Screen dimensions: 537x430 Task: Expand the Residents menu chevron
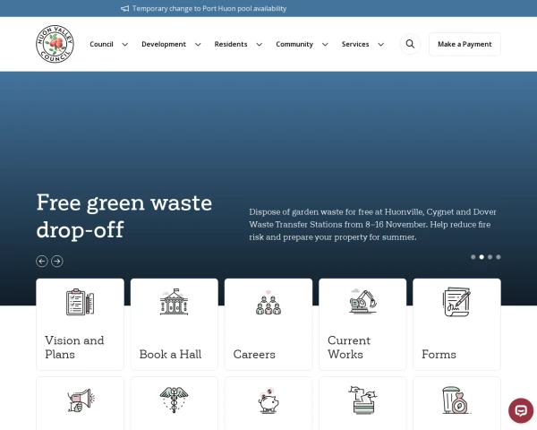(x=260, y=45)
